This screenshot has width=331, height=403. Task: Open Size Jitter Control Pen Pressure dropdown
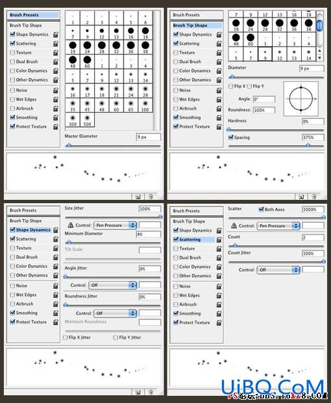point(115,225)
